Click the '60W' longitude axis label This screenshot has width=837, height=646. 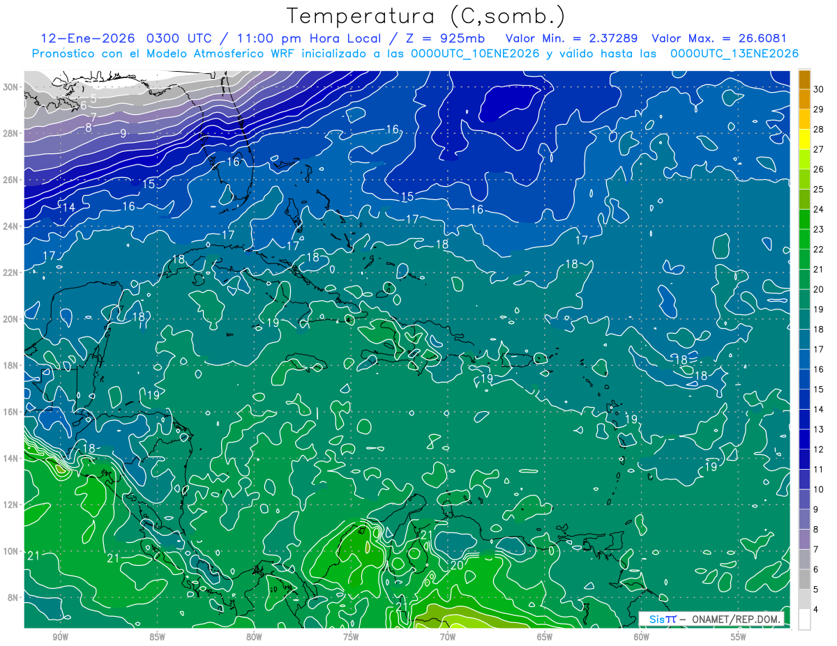coord(642,637)
